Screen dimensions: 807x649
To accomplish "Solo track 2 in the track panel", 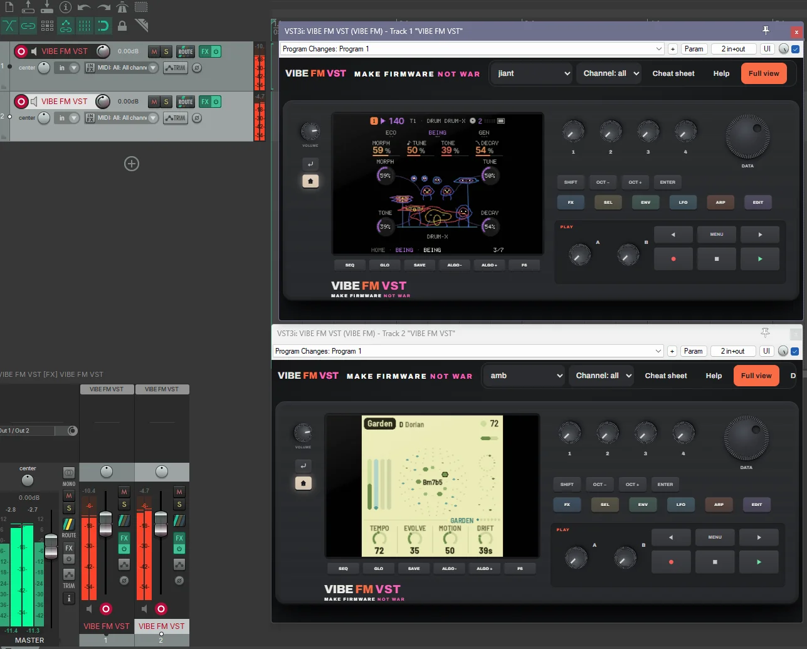I will tap(166, 102).
